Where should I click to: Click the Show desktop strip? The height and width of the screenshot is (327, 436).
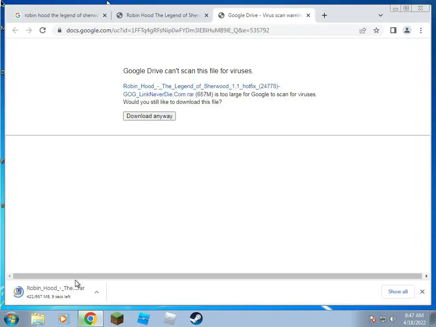pos(433,318)
